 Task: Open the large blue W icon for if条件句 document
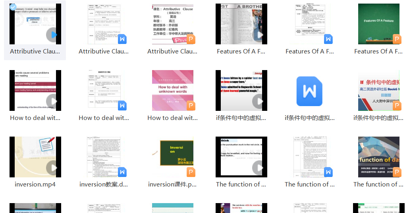click(309, 91)
